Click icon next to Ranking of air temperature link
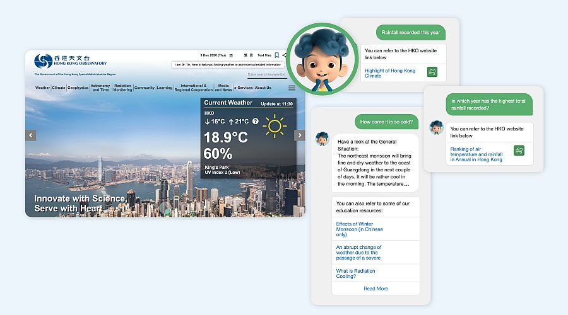The image size is (568, 315). pos(519,150)
